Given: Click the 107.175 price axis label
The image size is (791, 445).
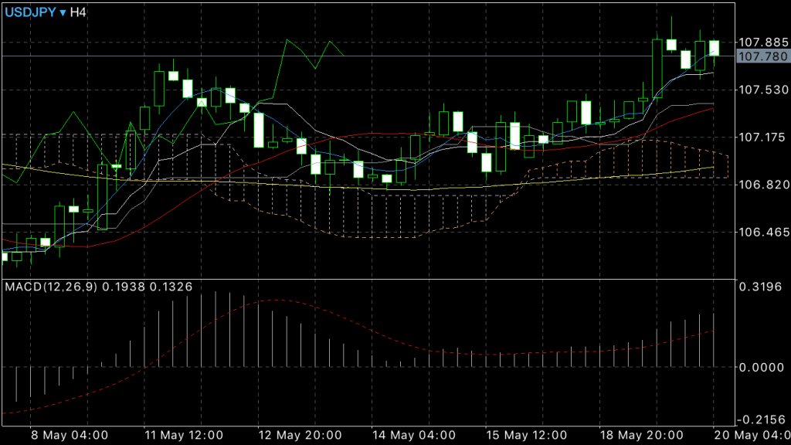Looking at the screenshot, I should (x=763, y=138).
